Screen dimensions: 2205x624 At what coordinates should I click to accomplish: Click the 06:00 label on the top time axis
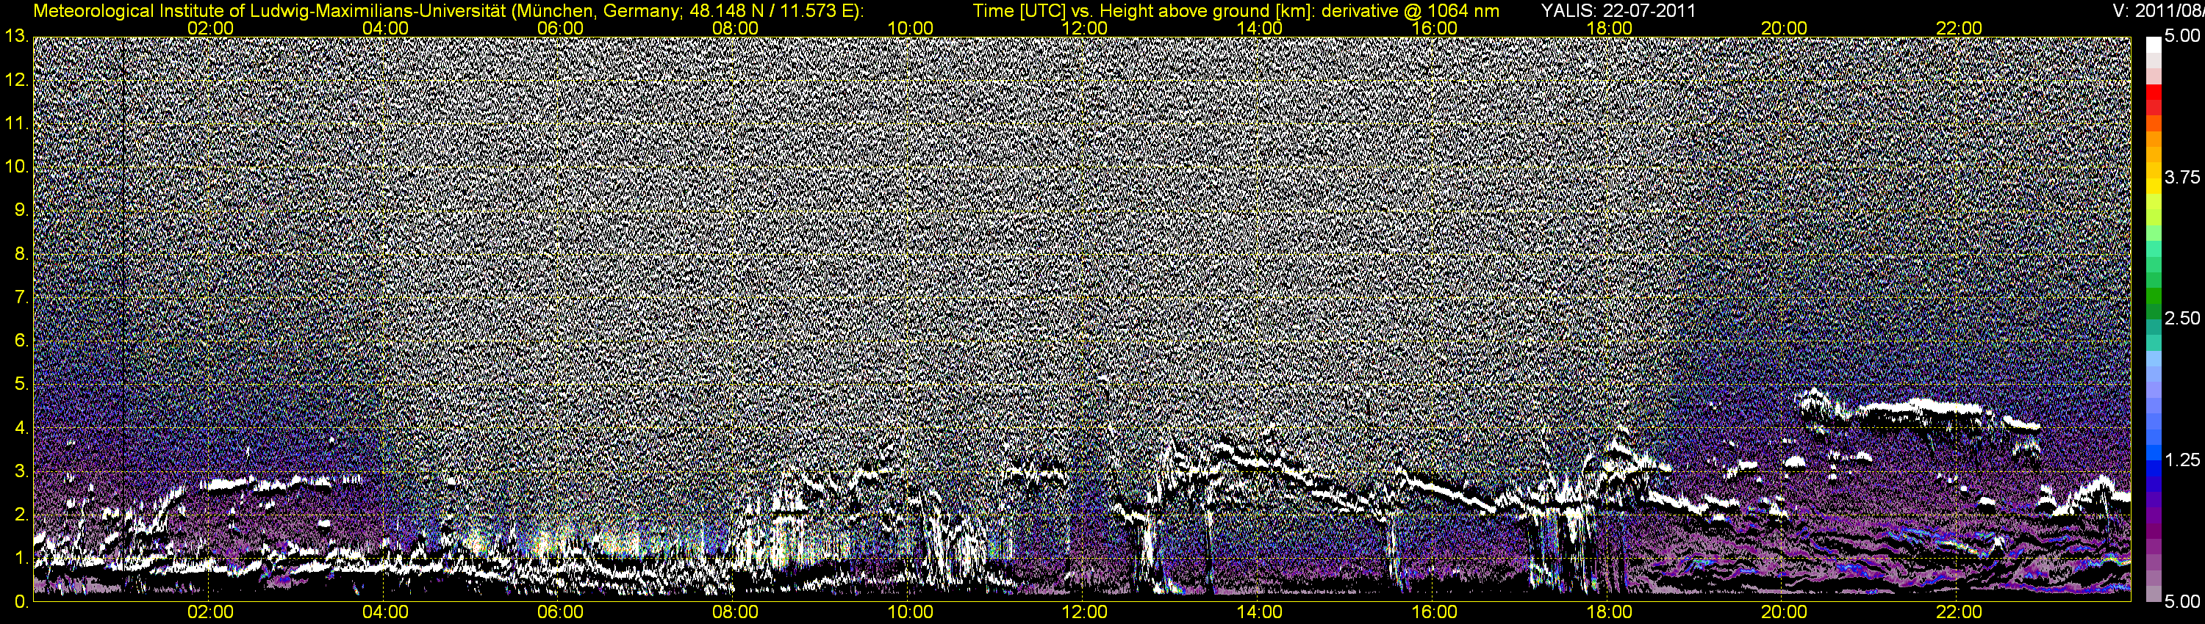pyautogui.click(x=561, y=28)
